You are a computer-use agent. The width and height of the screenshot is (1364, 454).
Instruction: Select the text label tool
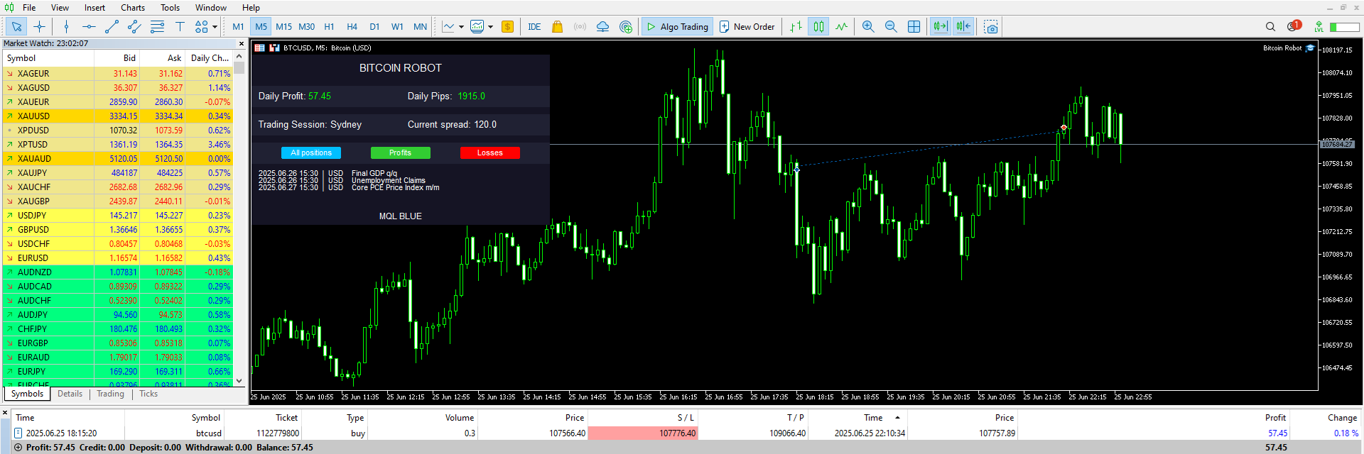tap(180, 27)
